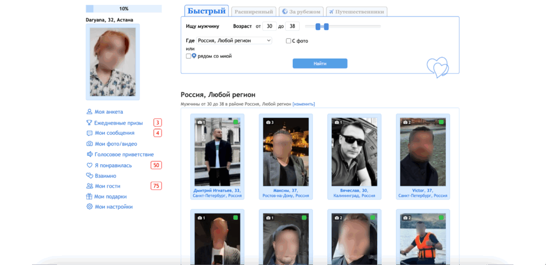Open the gear icon for Мои настройки
The height and width of the screenshot is (265, 546).
pyautogui.click(x=90, y=206)
